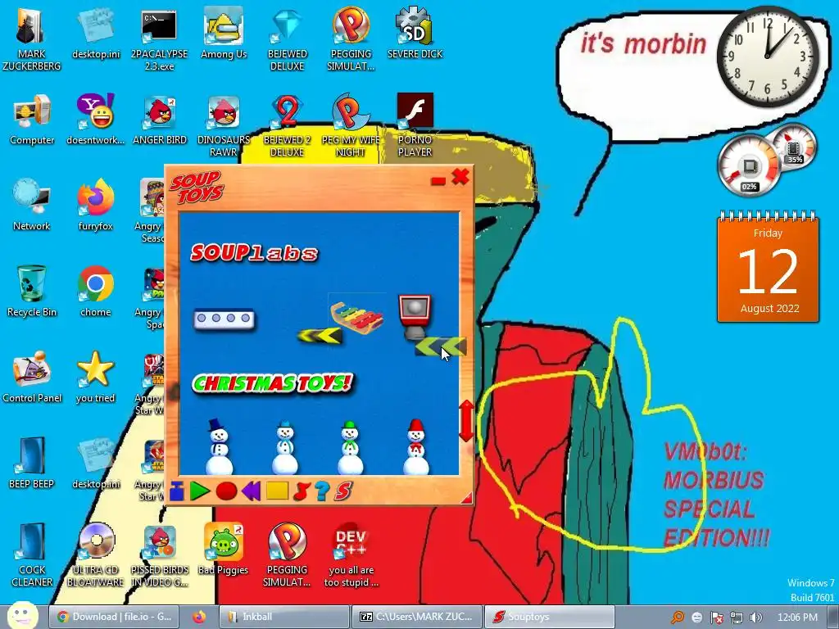Switch to Inkball taskbar item
Viewport: 839px width, 629px height.
coord(283,617)
